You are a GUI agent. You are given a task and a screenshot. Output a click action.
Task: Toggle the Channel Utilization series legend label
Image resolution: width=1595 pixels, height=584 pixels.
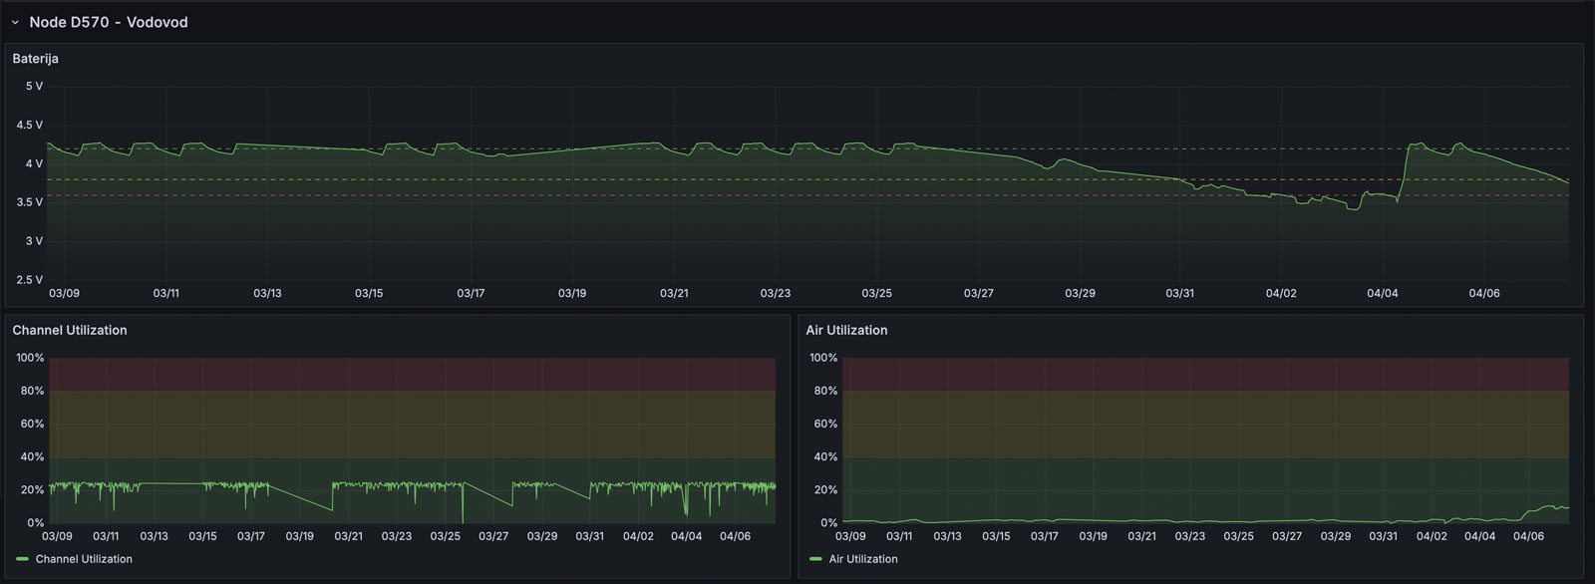click(84, 559)
